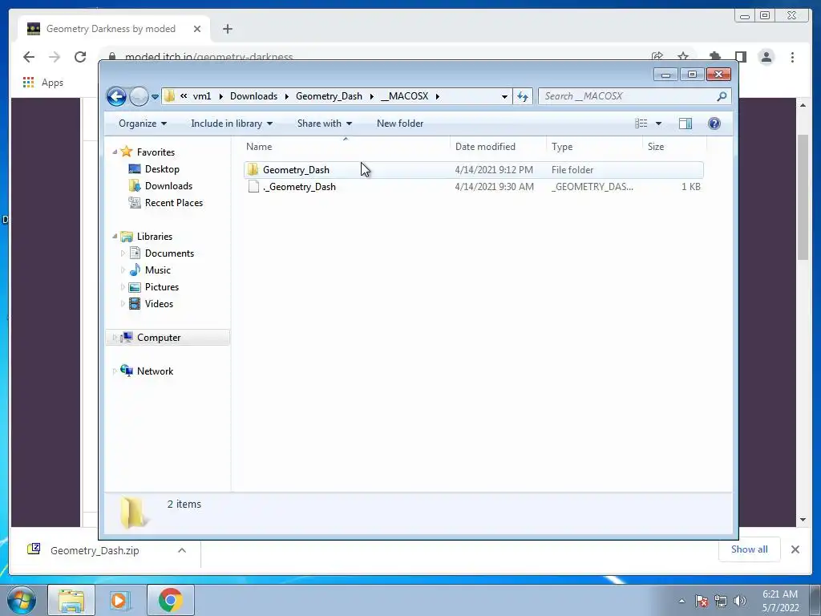Dismiss the Chrome downloads bar
Viewport: 821px width, 616px height.
795,549
